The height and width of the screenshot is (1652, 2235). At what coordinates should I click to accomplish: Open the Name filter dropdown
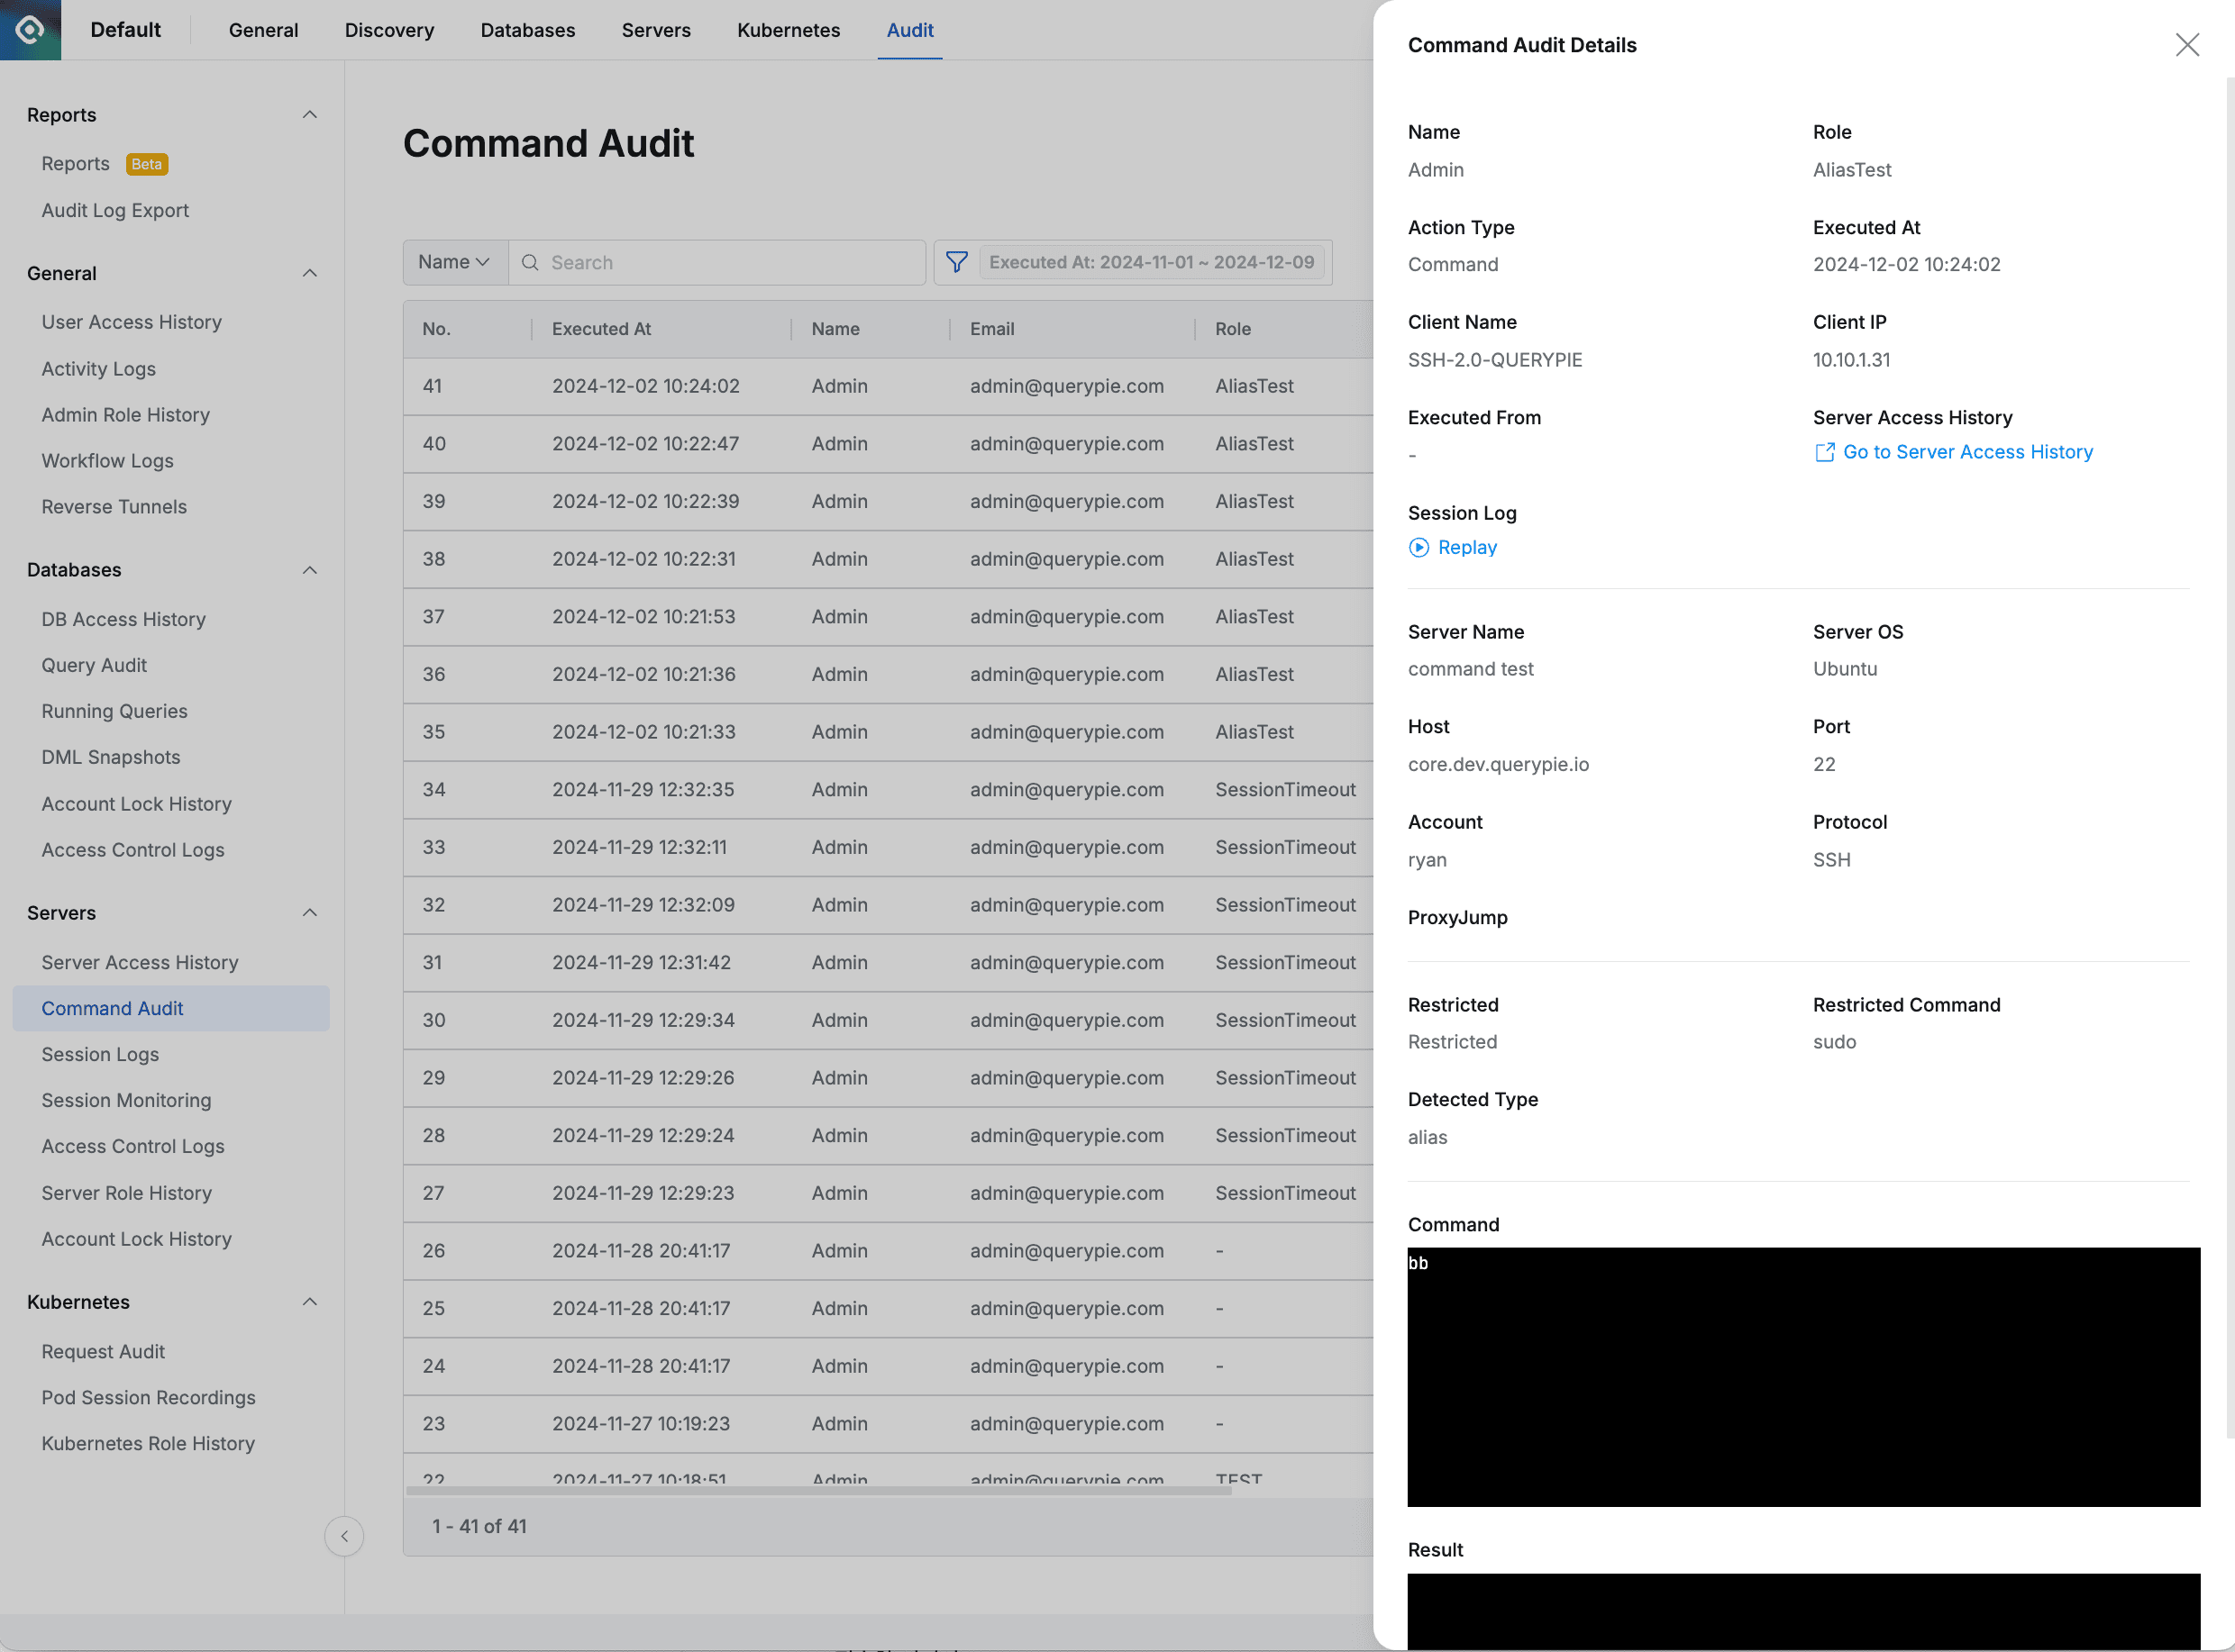[x=454, y=261]
